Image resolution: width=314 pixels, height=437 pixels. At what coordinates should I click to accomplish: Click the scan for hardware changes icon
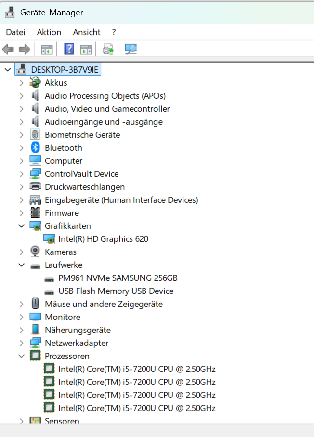tap(131, 49)
